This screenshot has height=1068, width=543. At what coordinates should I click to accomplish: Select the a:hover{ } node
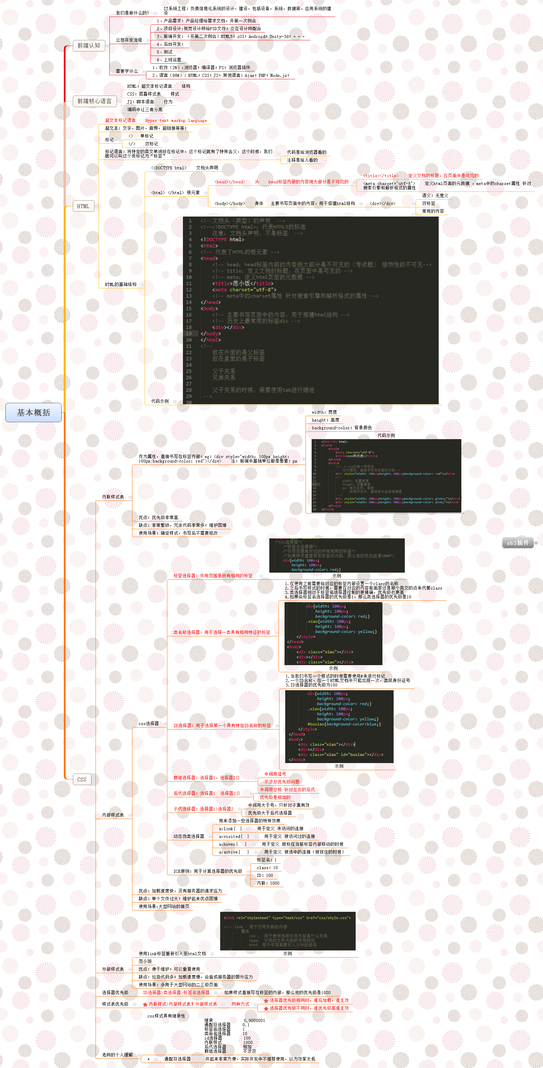[x=233, y=844]
